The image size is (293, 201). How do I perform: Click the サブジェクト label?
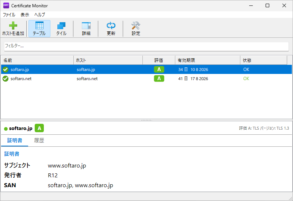[17, 165]
